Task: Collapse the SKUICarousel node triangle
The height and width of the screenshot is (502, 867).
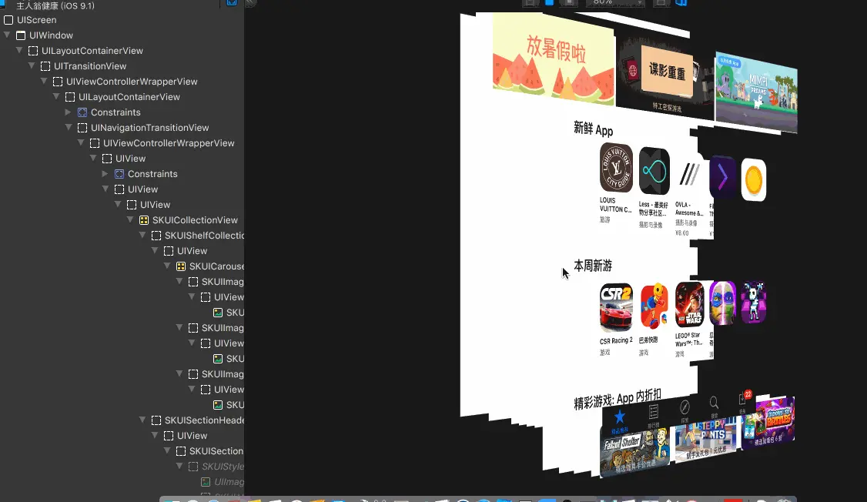Action: coord(167,266)
